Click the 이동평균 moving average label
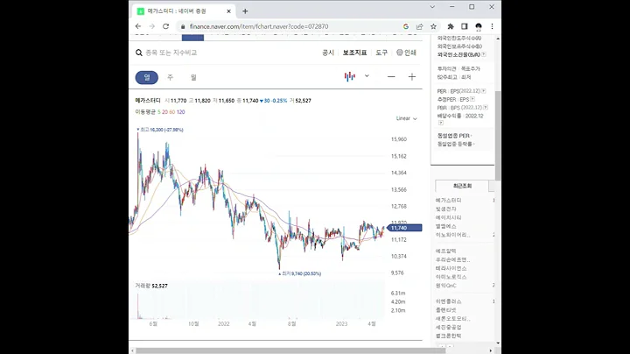 click(145, 112)
